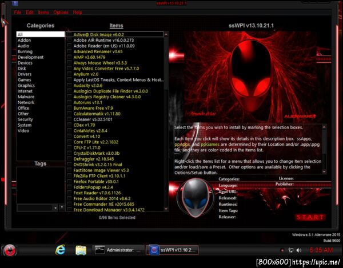Select the All category

pyautogui.click(x=41, y=34)
